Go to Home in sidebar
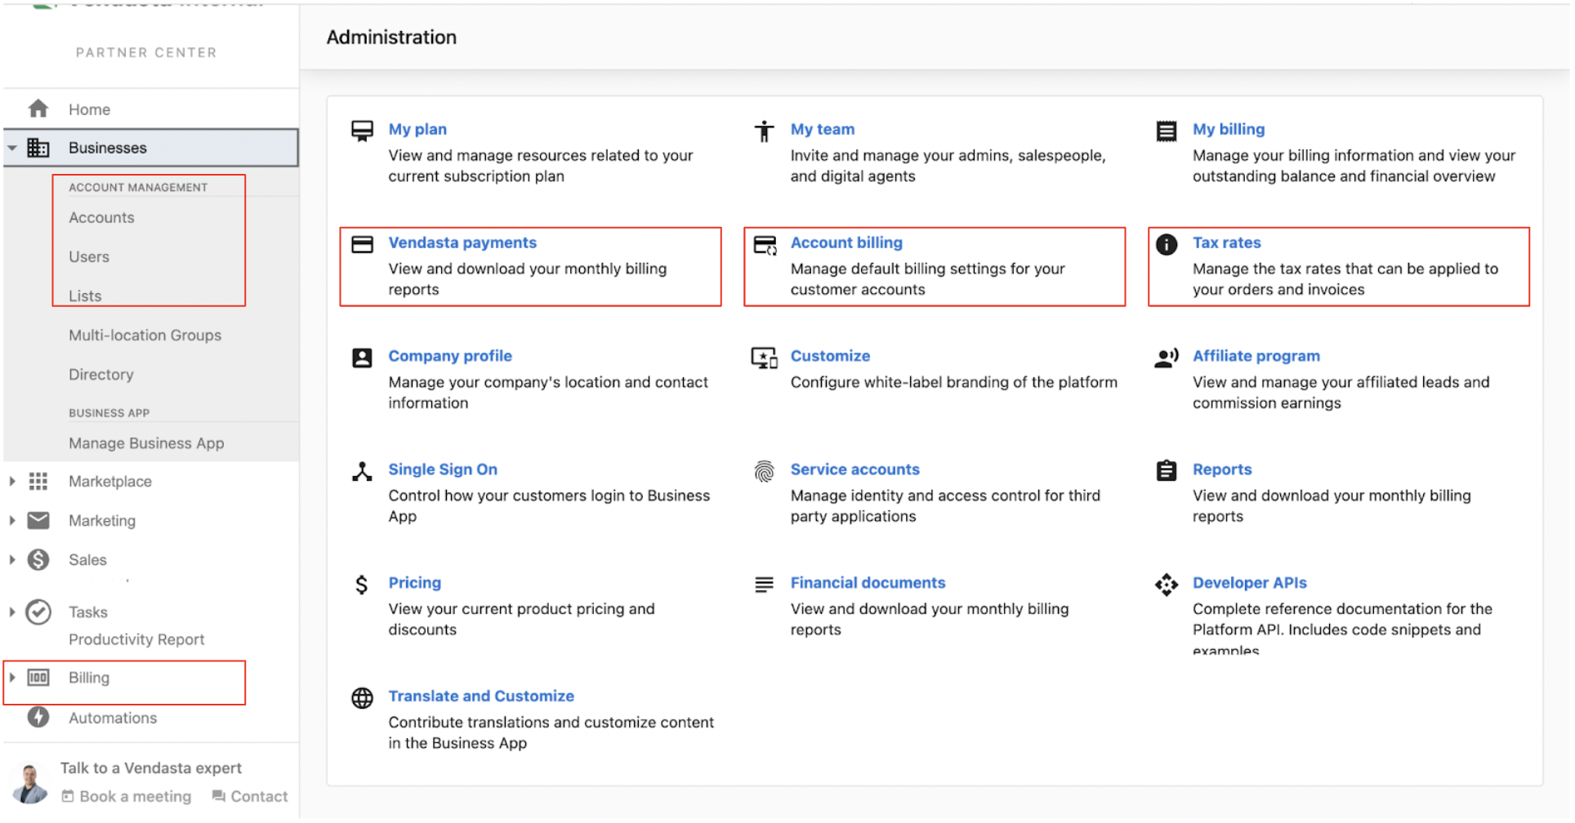Screen dimensions: 1575x823 click(89, 109)
